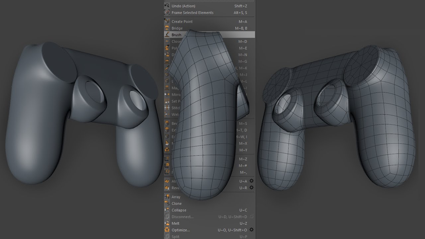Click the tool icon for shortcut M~,
The image size is (425, 239).
167,172
